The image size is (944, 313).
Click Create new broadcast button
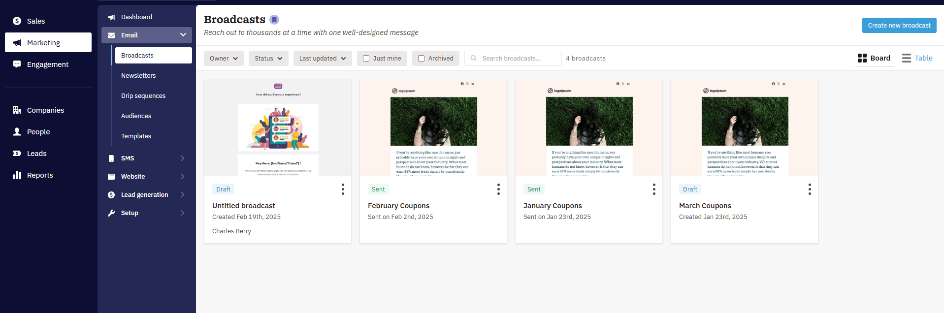click(x=899, y=26)
